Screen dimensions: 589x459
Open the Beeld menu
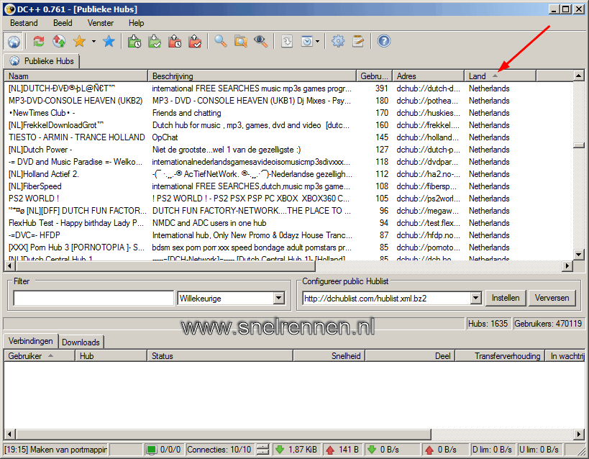click(63, 23)
